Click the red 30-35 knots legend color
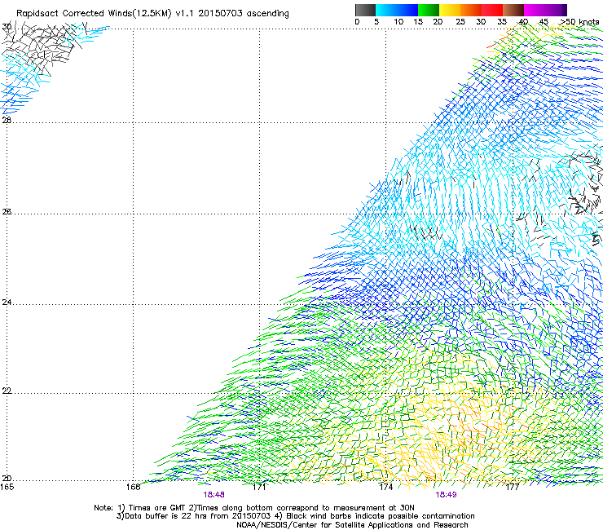The width and height of the screenshot is (603, 530). 492,10
